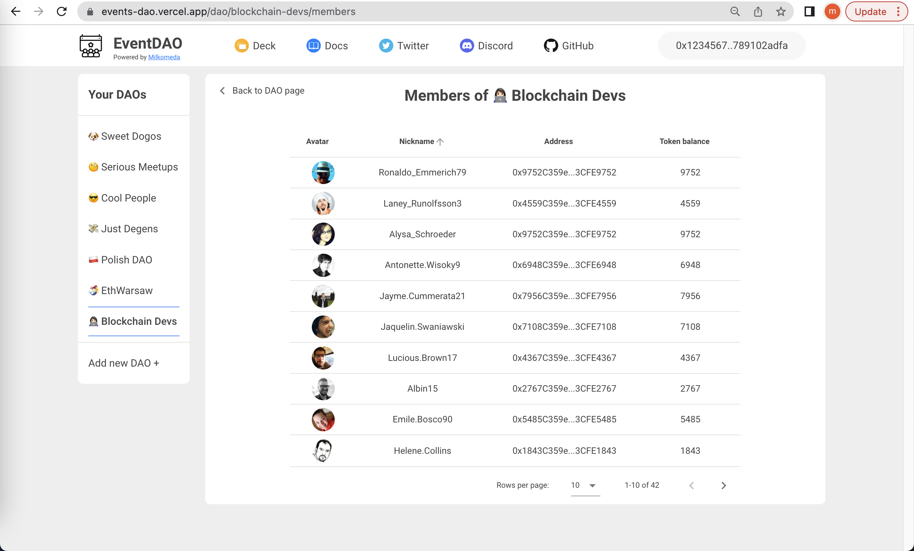This screenshot has height=551, width=914.
Task: Open the Docs book icon
Action: (x=314, y=46)
